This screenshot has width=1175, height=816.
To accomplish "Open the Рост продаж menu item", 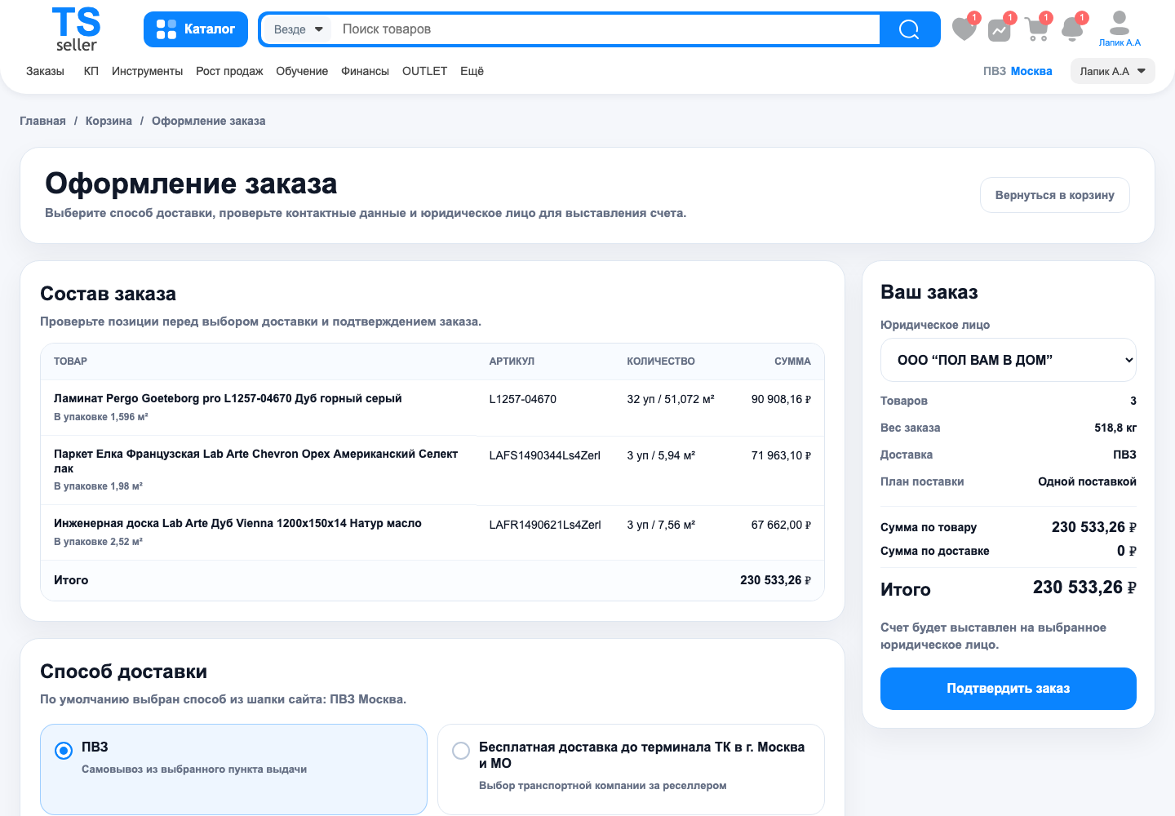I will click(229, 71).
